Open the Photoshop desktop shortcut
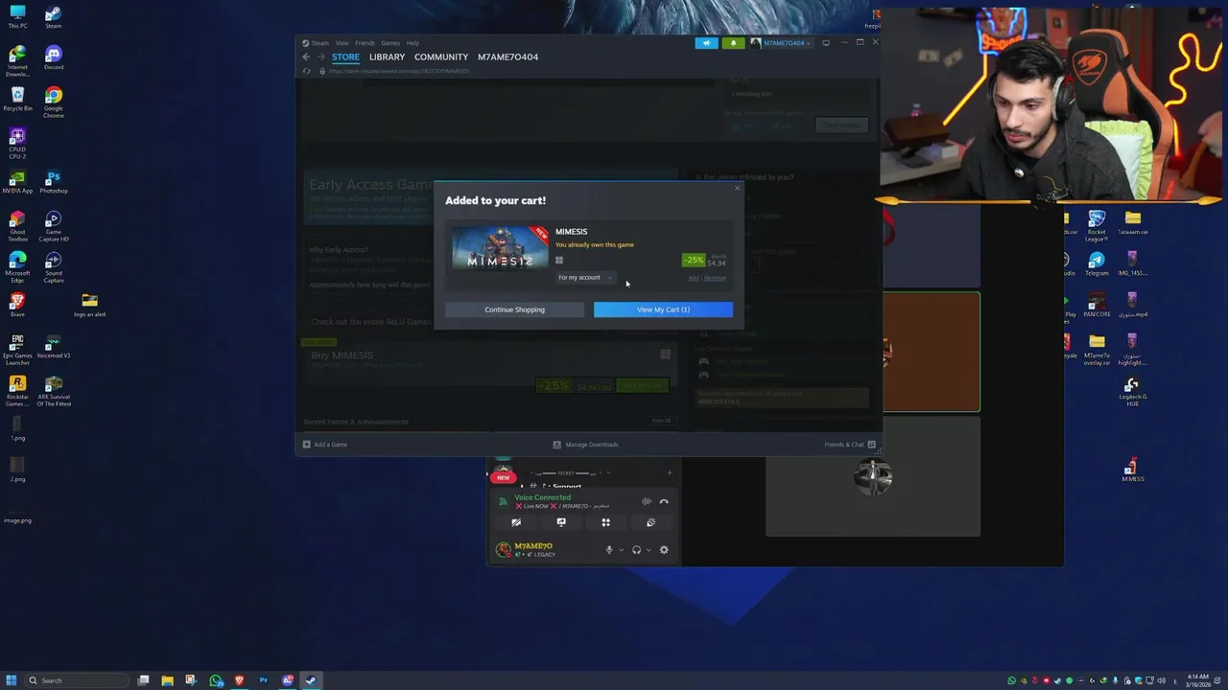Screen dimensions: 1228x690 [x=54, y=182]
